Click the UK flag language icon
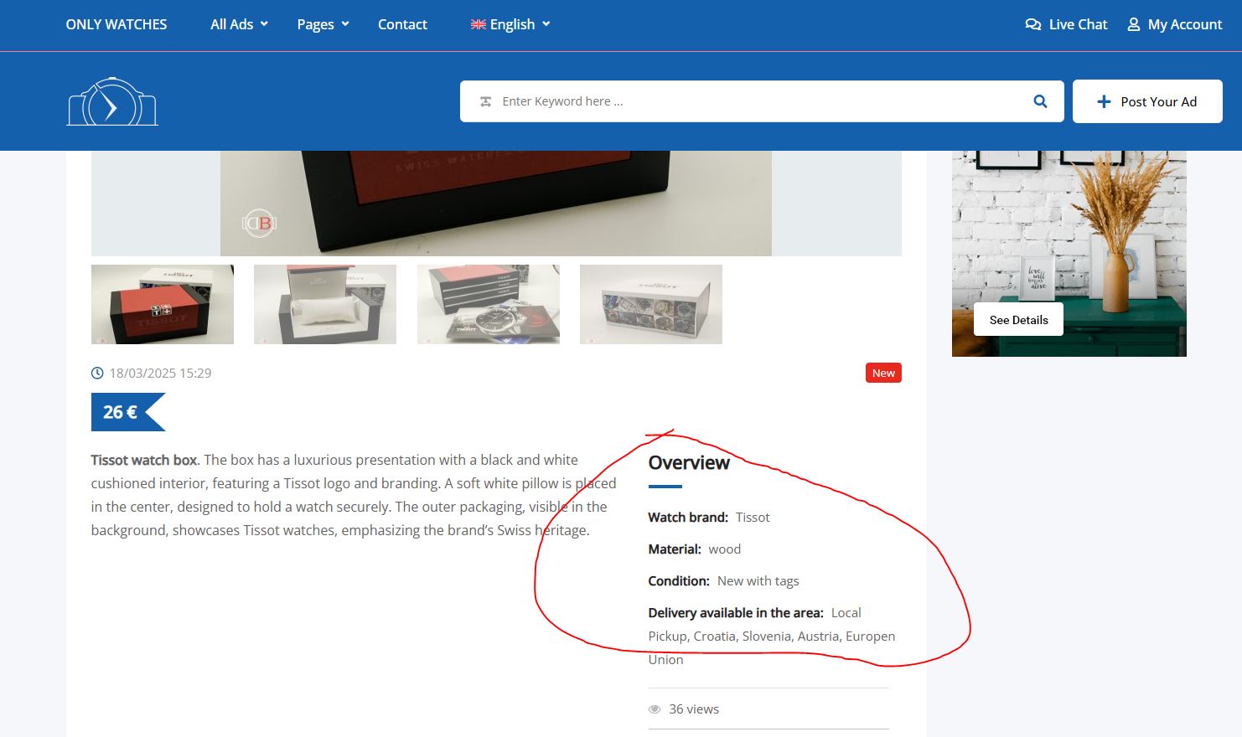 pyautogui.click(x=478, y=24)
